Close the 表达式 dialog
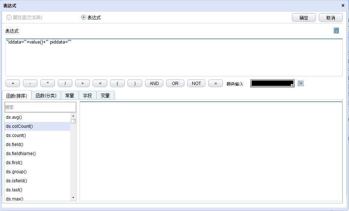349x211 pixels. click(343, 5)
